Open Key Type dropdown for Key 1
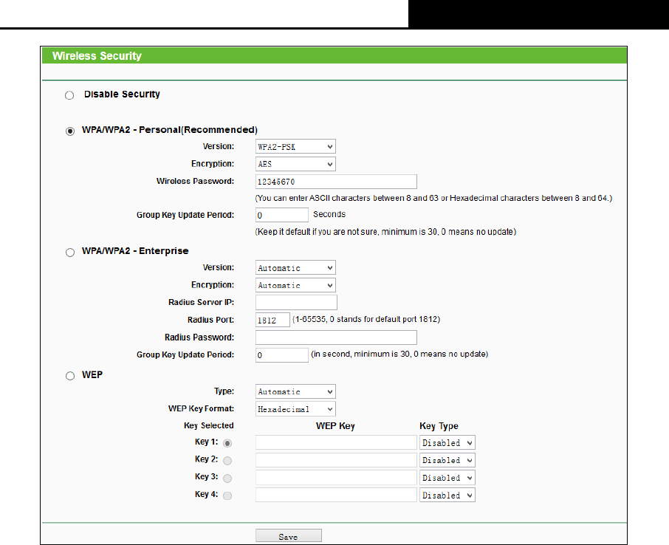 [x=447, y=443]
